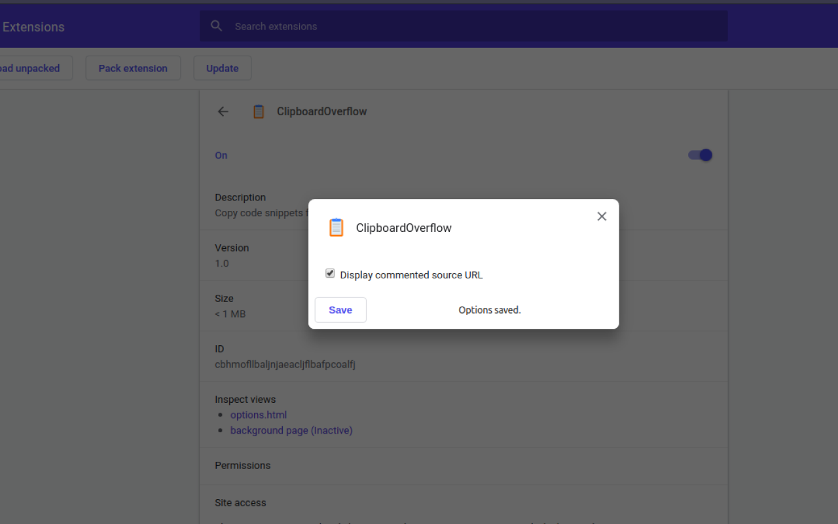Uncheck Display commented source URL

(x=330, y=272)
